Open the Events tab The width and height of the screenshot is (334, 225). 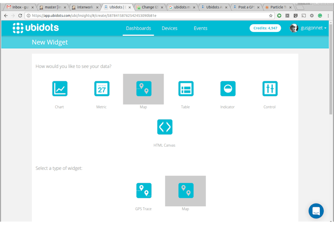[200, 28]
